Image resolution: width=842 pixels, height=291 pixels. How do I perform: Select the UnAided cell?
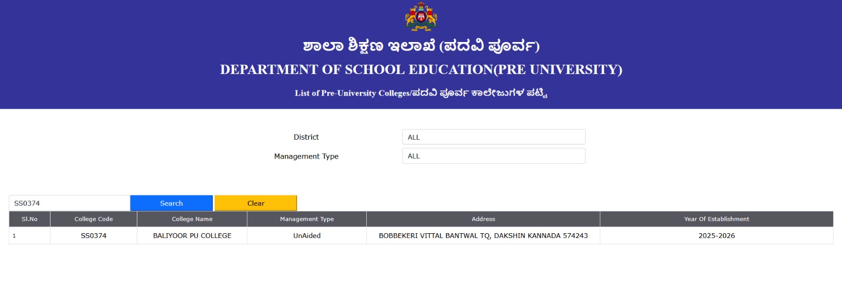[x=307, y=236]
